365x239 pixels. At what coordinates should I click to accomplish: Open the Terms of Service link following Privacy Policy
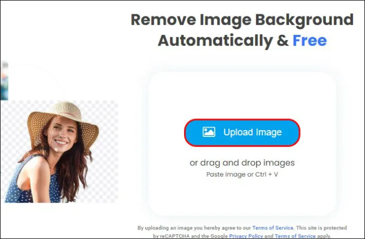[x=295, y=236]
